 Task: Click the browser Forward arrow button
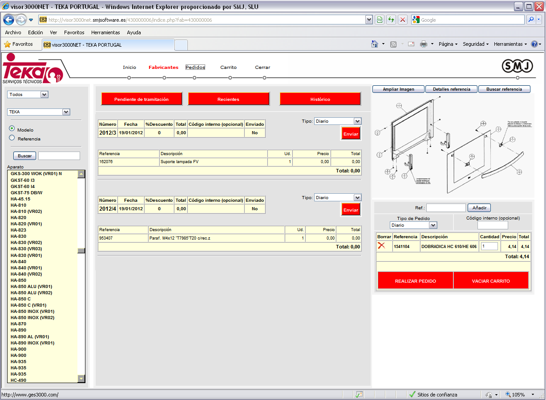coord(21,20)
